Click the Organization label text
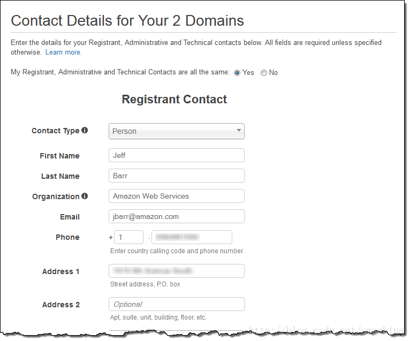This screenshot has width=410, height=341. coord(56,196)
